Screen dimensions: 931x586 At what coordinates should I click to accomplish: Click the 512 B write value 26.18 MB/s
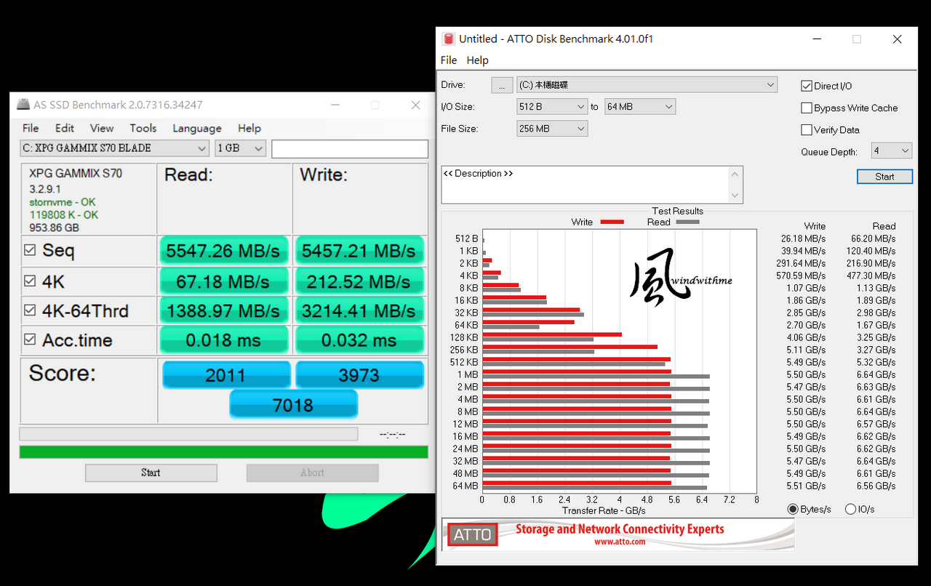803,238
